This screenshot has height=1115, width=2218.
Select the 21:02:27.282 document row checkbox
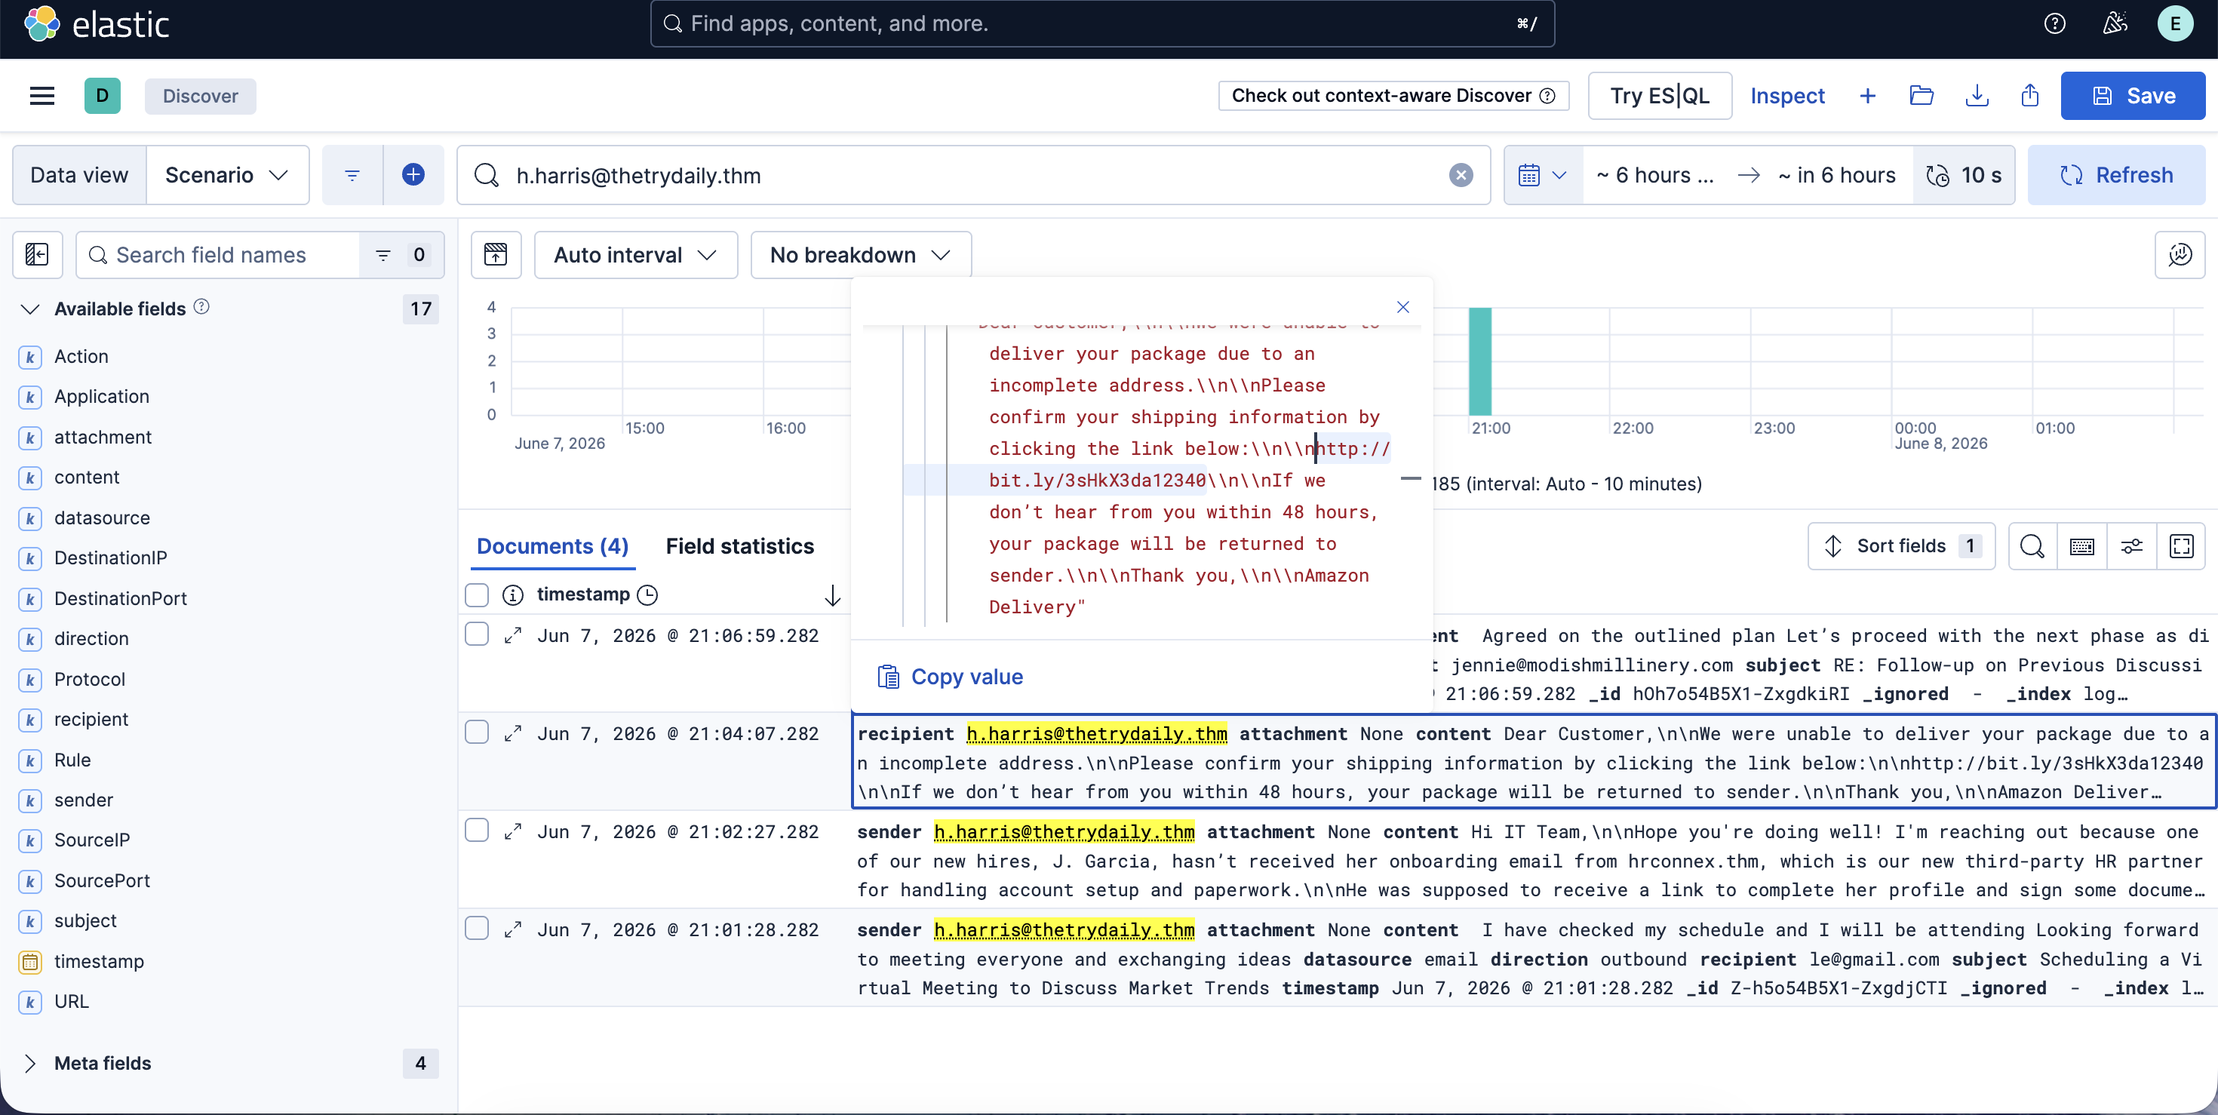pos(477,831)
